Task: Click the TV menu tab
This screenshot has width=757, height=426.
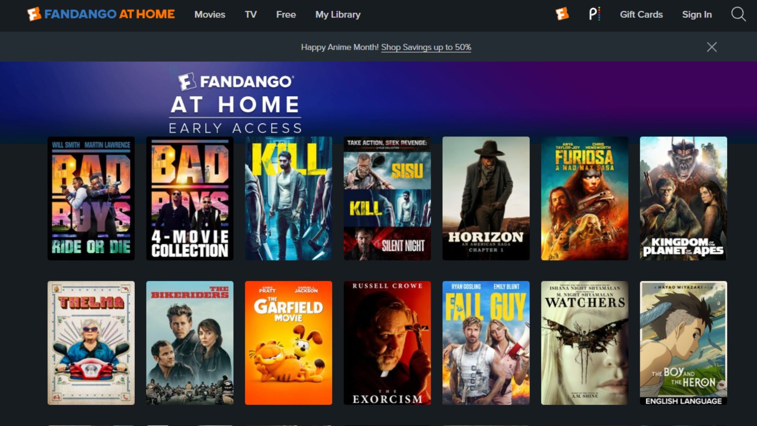Action: (250, 14)
